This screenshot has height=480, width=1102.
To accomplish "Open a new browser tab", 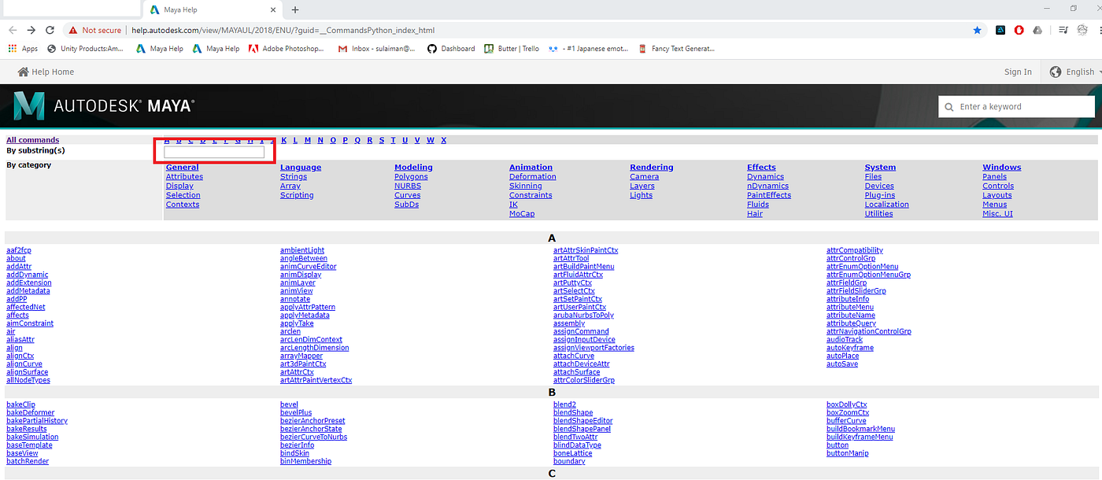I will (x=295, y=10).
